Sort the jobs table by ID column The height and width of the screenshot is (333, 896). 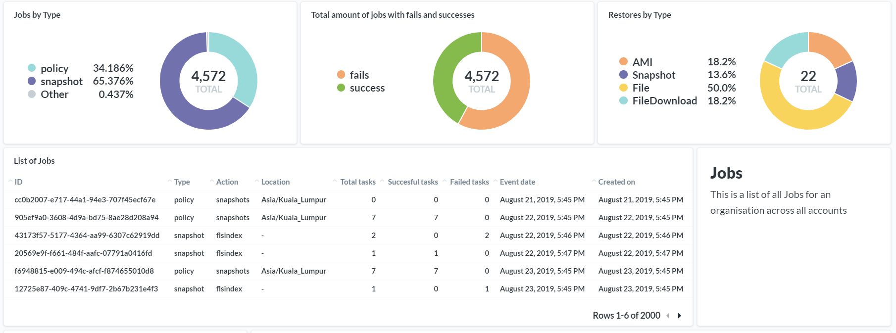click(x=18, y=182)
